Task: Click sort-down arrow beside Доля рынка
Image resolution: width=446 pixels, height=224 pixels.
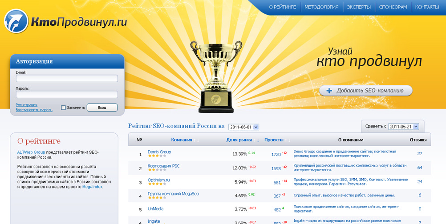Action: [258, 140]
